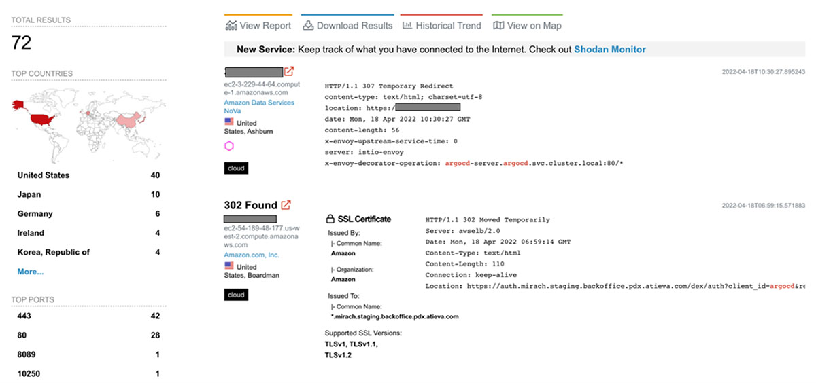Click the pink hexagon tag icon

pos(229,146)
